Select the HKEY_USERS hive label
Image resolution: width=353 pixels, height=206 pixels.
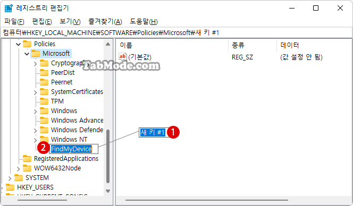35,187
